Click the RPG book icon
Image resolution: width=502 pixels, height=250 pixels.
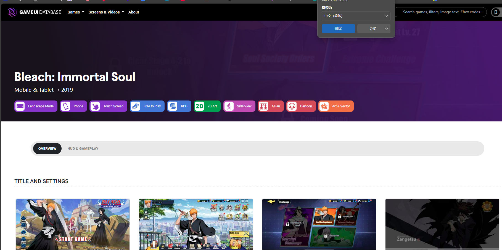pyautogui.click(x=173, y=106)
